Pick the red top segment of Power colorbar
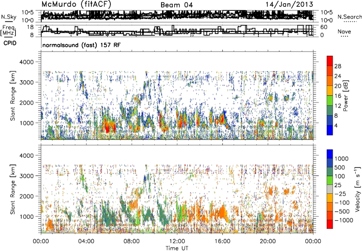362x251 pixels. (x=330, y=61)
